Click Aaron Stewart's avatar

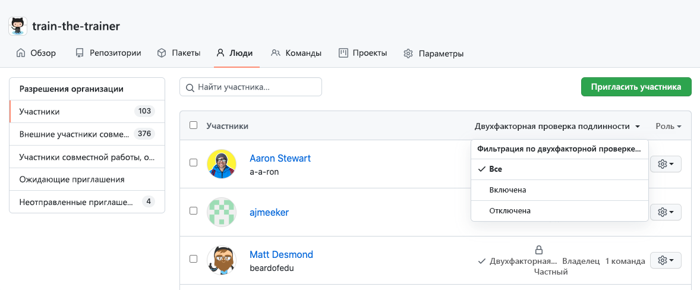(222, 164)
